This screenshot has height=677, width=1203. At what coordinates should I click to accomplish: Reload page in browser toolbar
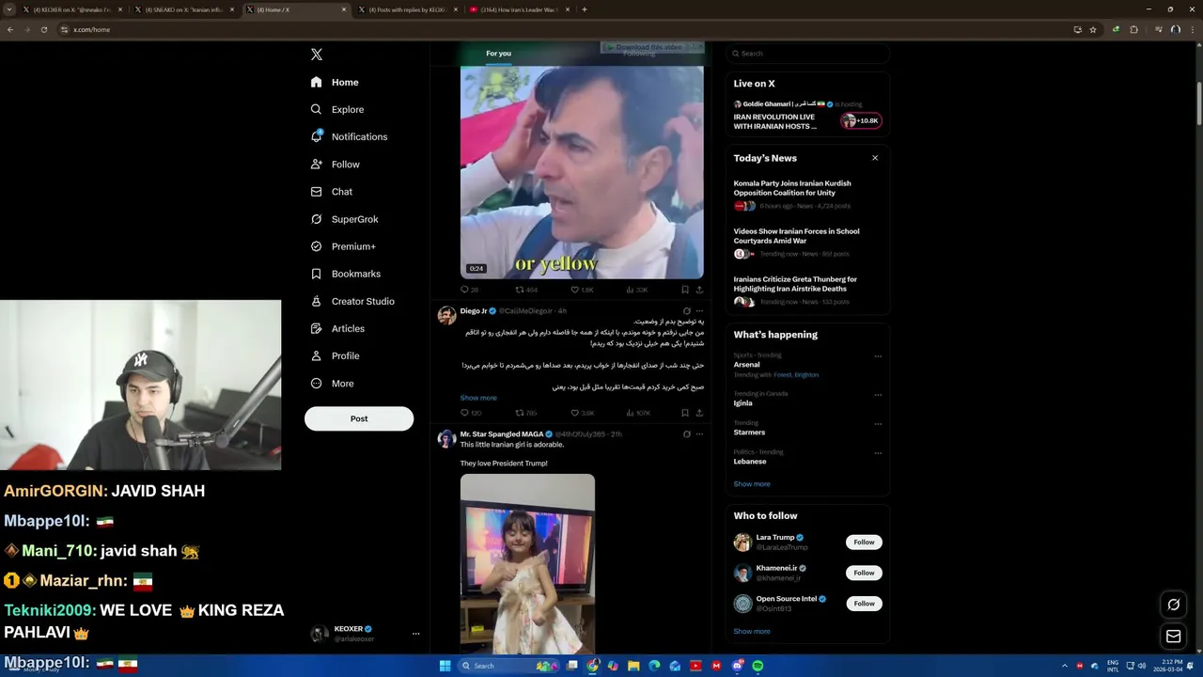43,29
